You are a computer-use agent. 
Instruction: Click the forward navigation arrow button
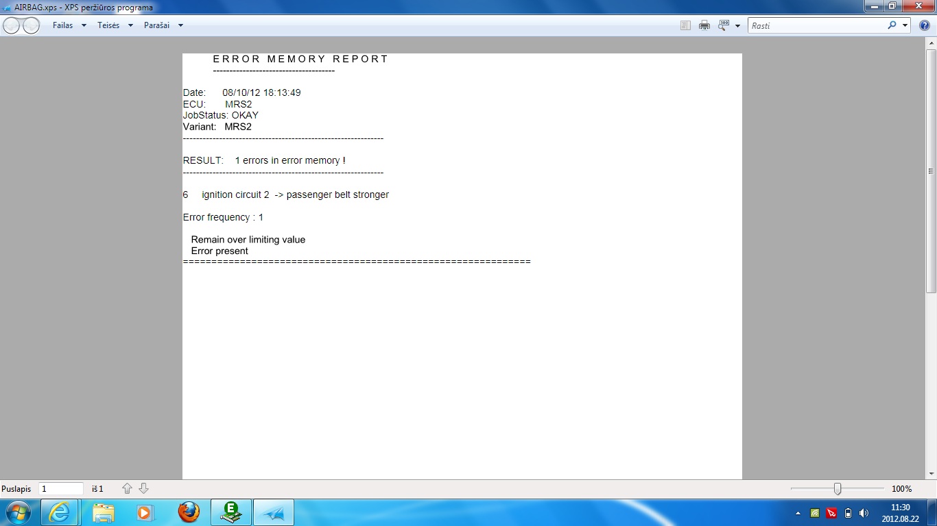32,25
